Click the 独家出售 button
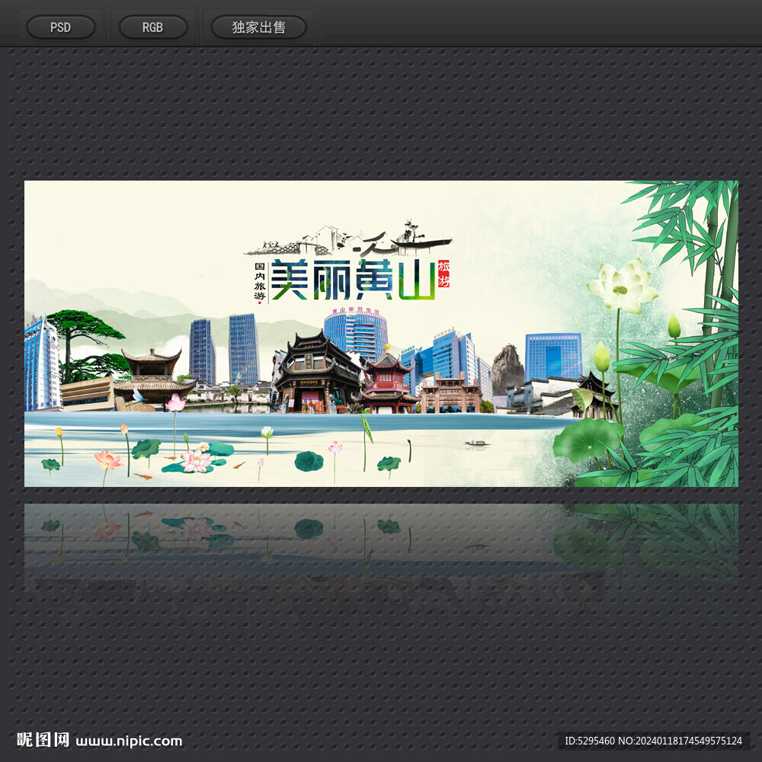Image resolution: width=762 pixels, height=762 pixels. click(x=258, y=27)
